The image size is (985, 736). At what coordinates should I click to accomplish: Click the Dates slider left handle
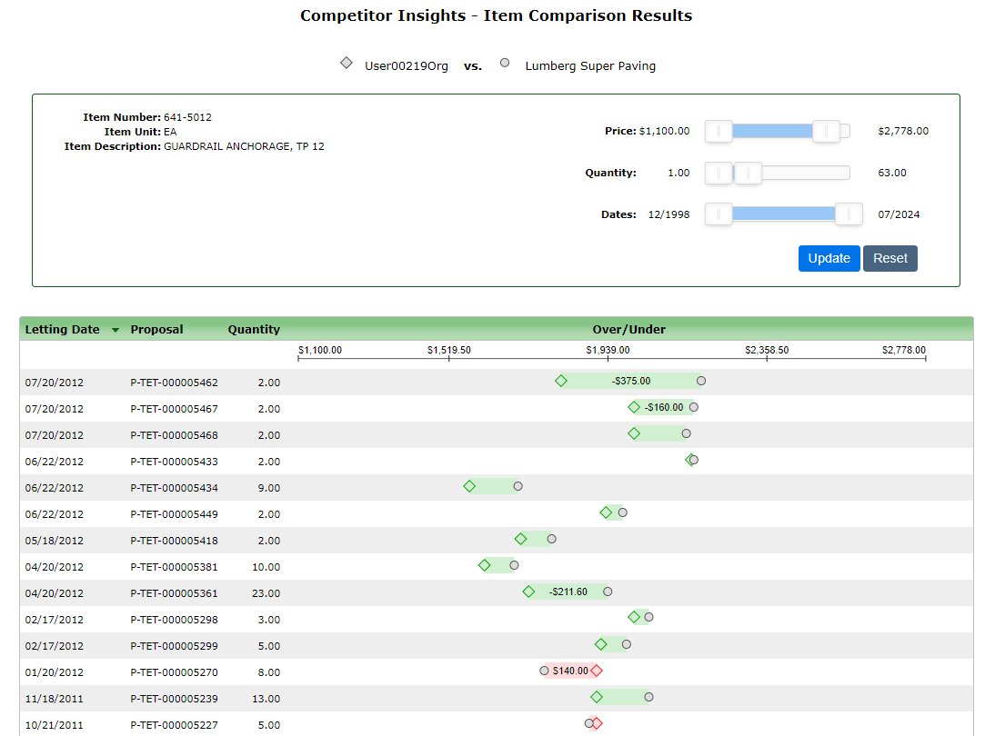click(719, 214)
